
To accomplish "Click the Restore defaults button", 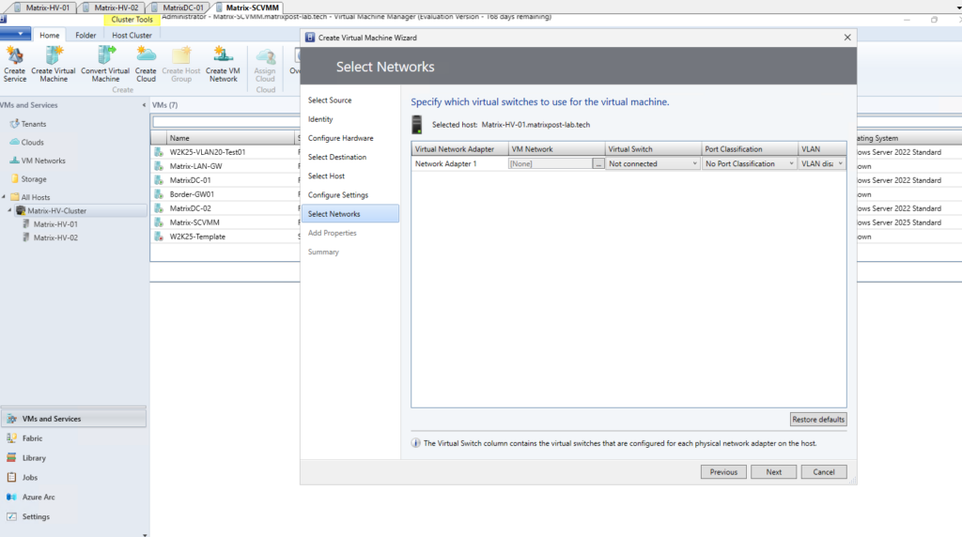I will (818, 420).
